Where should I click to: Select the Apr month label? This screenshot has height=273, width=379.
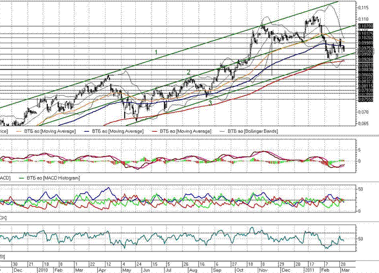[103, 270]
